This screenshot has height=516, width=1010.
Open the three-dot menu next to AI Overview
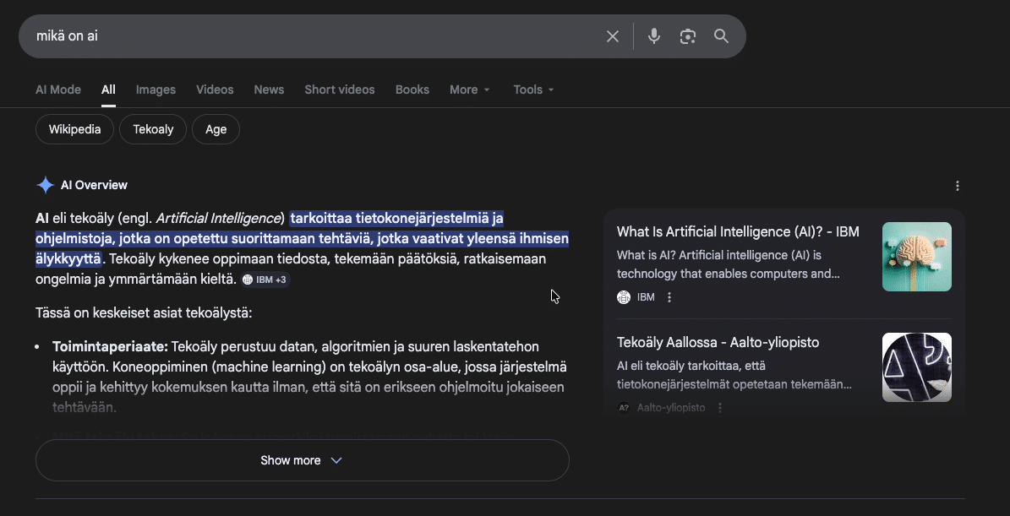(958, 185)
